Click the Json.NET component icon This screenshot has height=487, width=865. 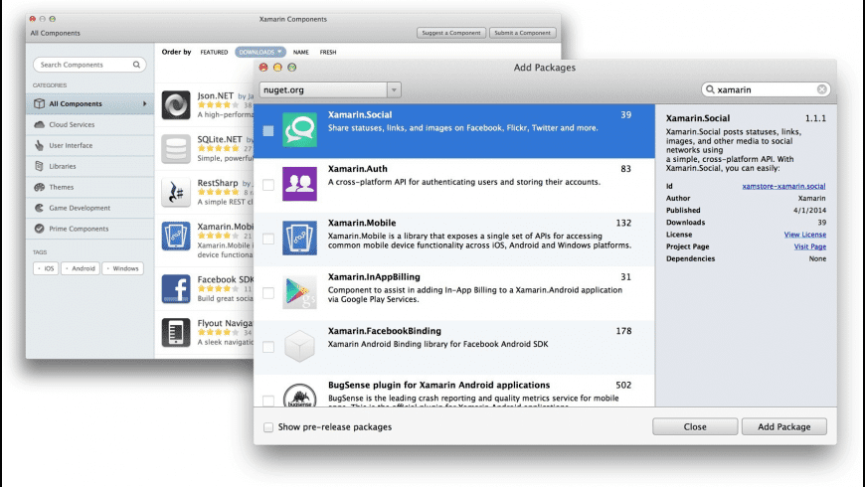[x=176, y=104]
